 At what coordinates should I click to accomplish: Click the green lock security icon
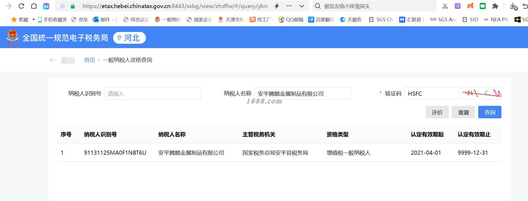tap(73, 6)
